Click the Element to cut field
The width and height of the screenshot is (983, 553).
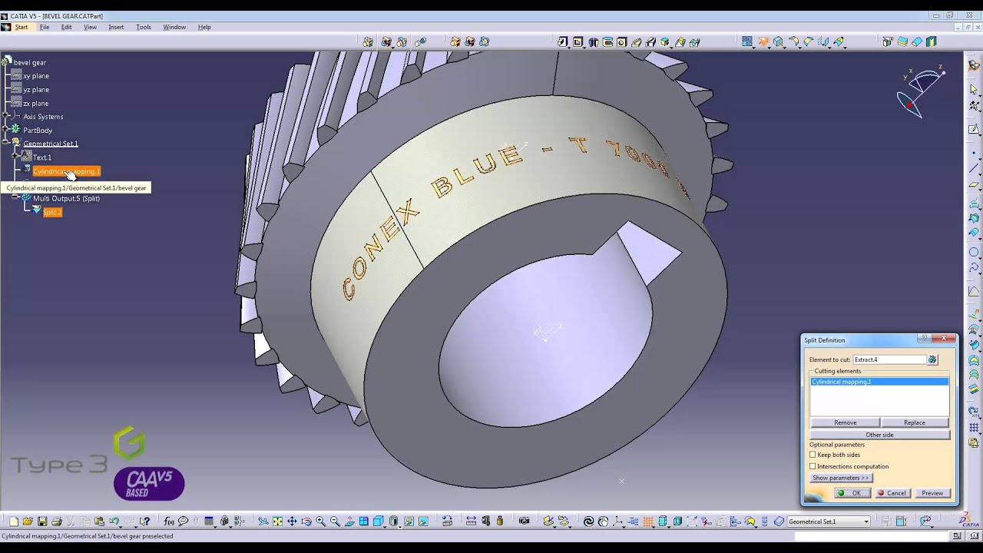889,359
